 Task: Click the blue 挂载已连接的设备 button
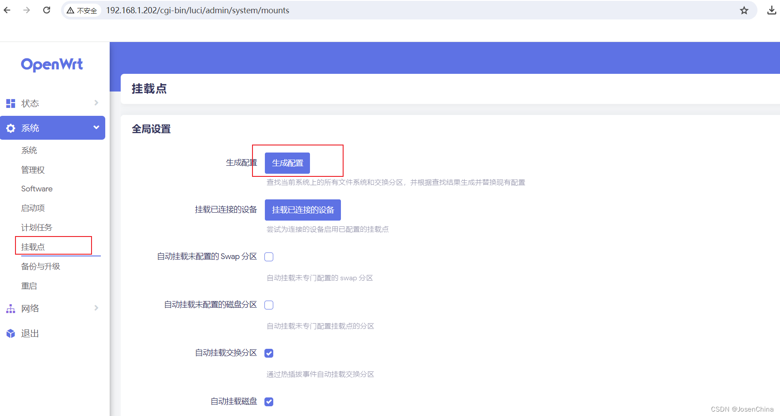point(303,210)
